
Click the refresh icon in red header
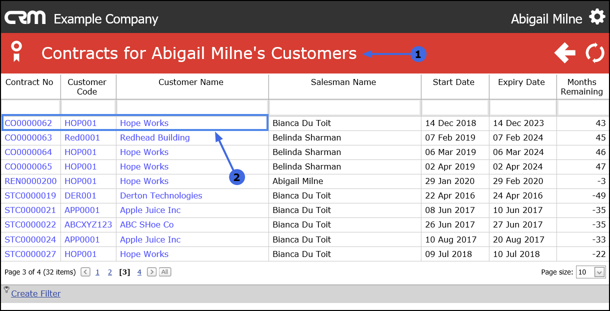pyautogui.click(x=595, y=53)
